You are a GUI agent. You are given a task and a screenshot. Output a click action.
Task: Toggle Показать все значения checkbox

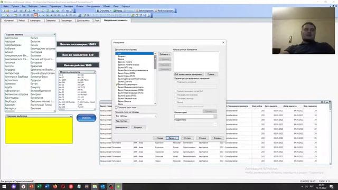click(176, 95)
